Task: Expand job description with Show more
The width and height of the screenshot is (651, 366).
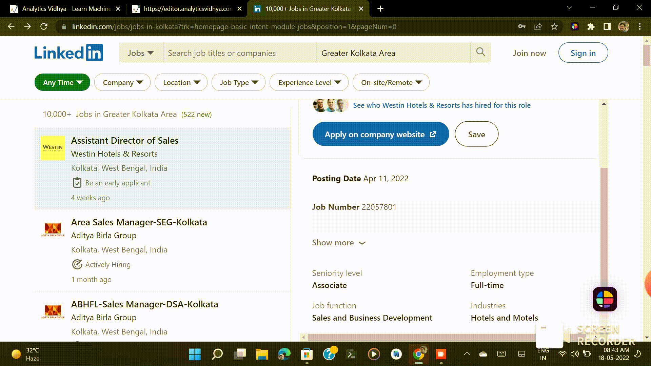Action: 339,243
